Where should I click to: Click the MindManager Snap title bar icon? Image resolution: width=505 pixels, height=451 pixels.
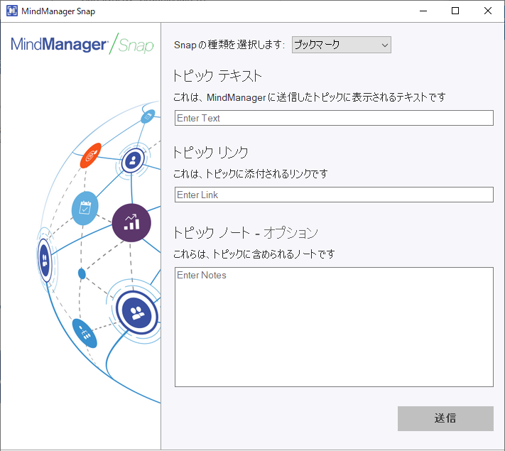click(12, 11)
